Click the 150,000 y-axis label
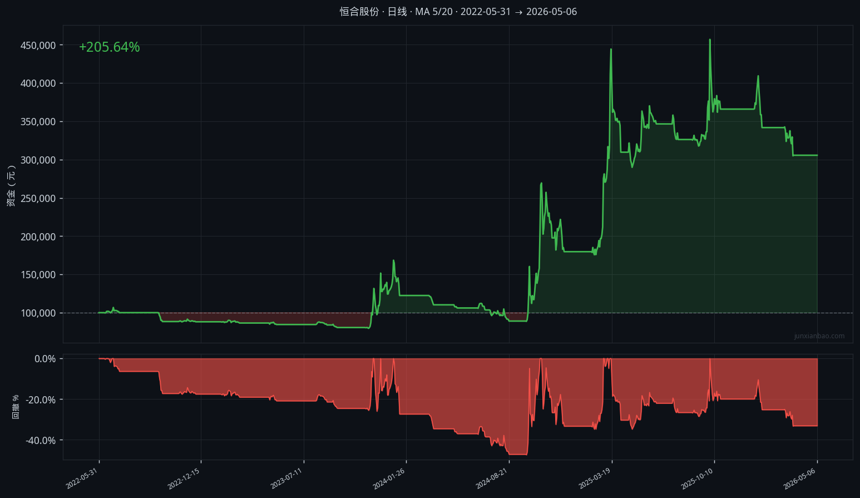This screenshot has height=498, width=860. coord(38,275)
